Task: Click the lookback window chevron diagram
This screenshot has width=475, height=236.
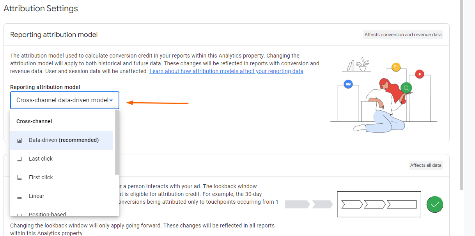Action: pyautogui.click(x=379, y=204)
